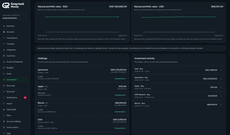Open Apple holding Transactions link
Viewport: 230px width, 135px height.
click(x=120, y=95)
